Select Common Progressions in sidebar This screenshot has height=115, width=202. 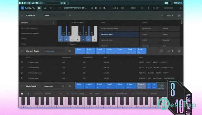29,28
